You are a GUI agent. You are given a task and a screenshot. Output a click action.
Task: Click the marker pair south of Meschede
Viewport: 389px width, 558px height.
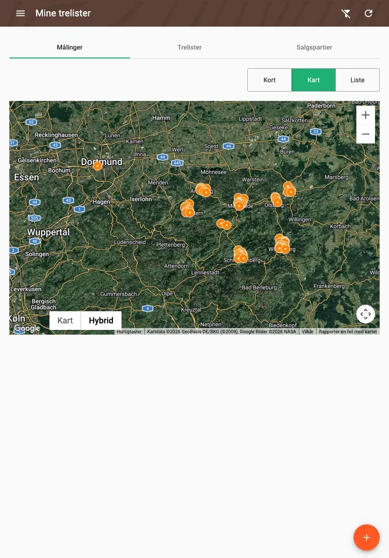coord(224,224)
